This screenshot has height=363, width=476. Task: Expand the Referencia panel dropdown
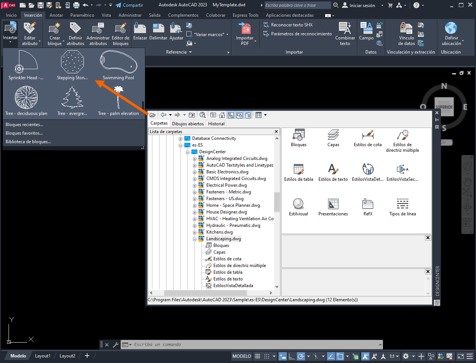tap(179, 52)
